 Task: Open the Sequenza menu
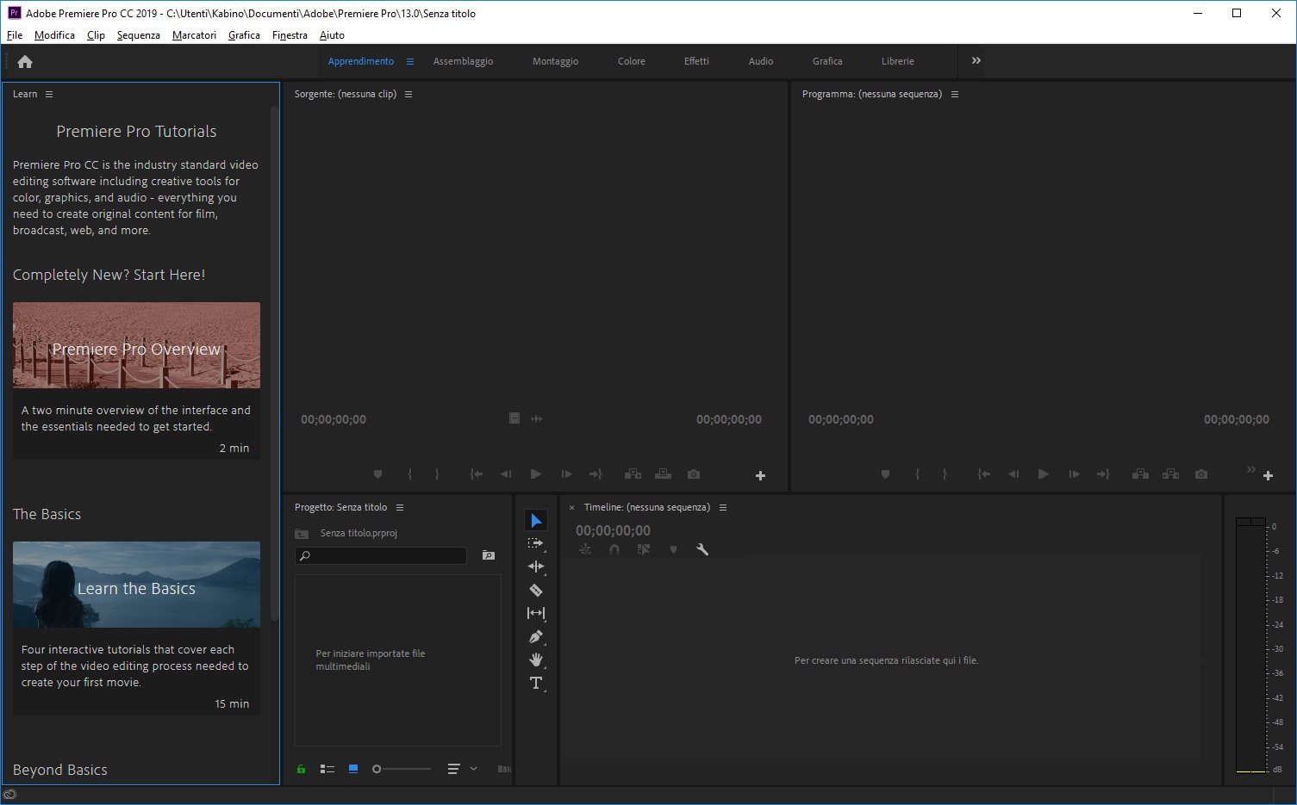point(138,35)
